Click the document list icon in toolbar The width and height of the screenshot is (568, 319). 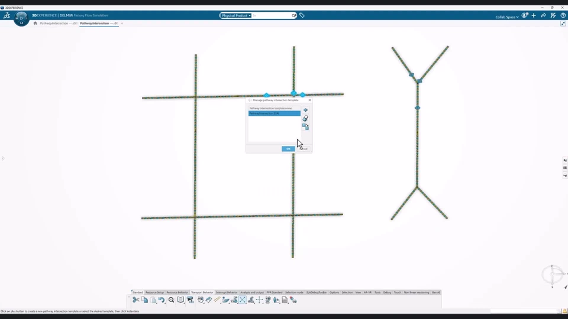click(x=285, y=300)
